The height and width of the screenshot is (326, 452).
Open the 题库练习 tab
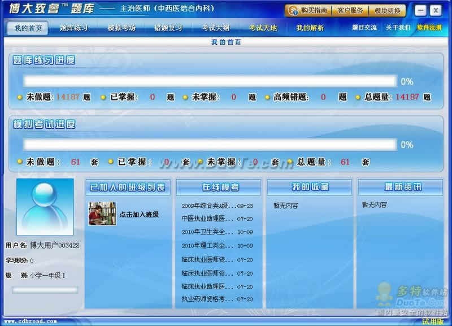pos(74,28)
